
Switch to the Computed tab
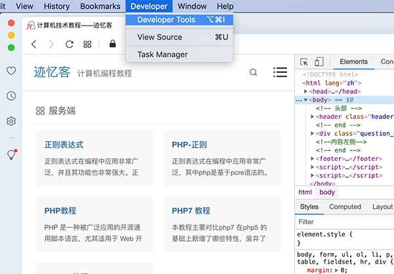(345, 207)
